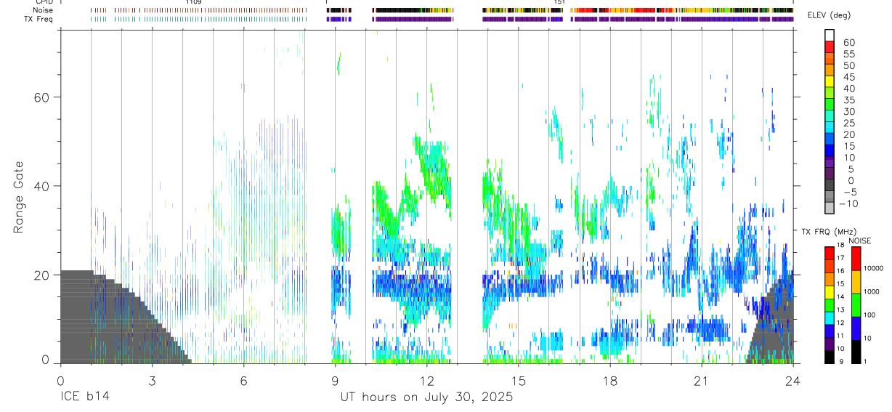Click x-axis hour tick label "18"
This screenshot has width=892, height=412.
(x=610, y=381)
